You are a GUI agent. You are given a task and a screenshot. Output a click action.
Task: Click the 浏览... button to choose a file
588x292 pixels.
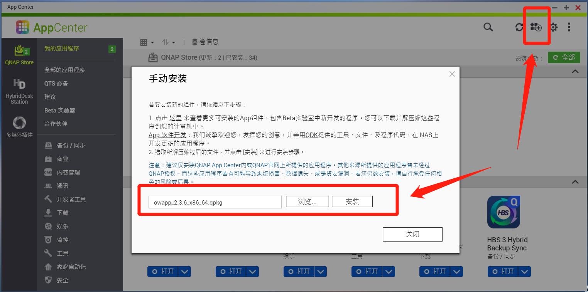point(307,201)
